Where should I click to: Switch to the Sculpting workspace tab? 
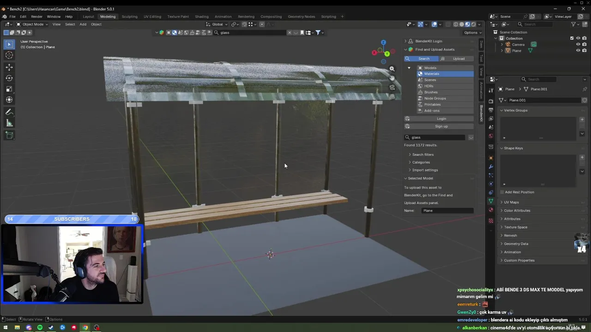pyautogui.click(x=129, y=17)
